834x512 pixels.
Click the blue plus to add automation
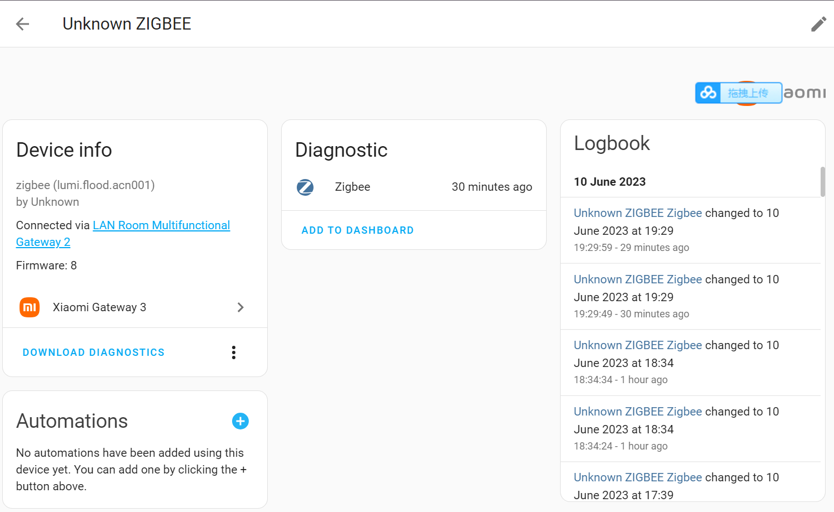click(x=240, y=421)
